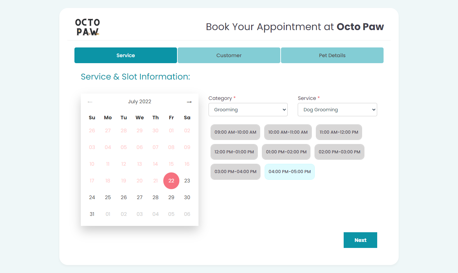Select the 10:00 AM-11:00 AM slot
The height and width of the screenshot is (273, 458).
pyautogui.click(x=288, y=132)
